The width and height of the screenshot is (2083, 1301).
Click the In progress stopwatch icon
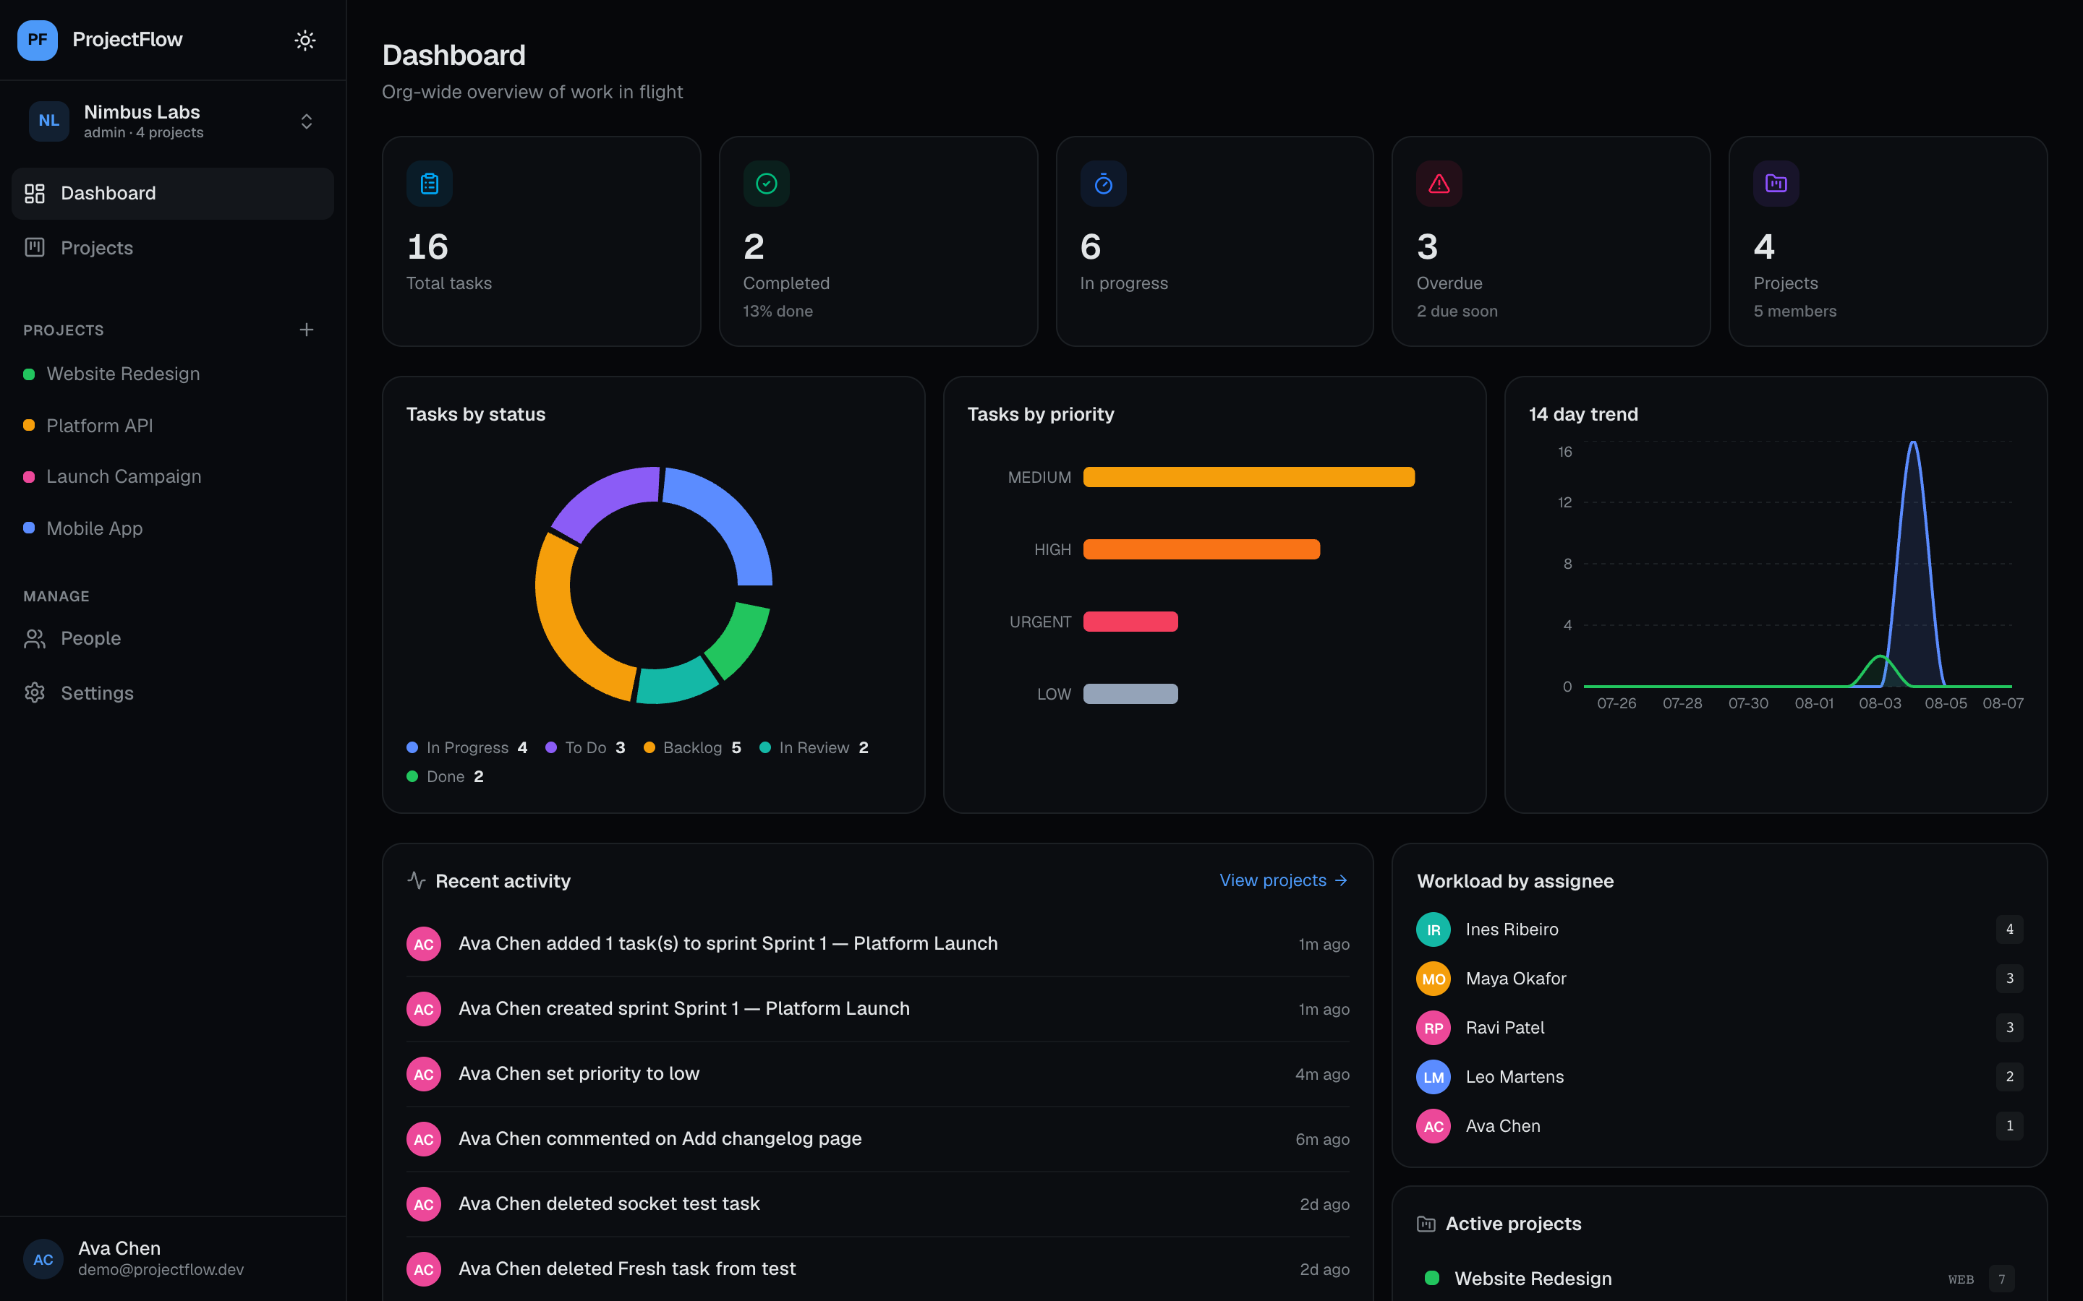[x=1104, y=184]
